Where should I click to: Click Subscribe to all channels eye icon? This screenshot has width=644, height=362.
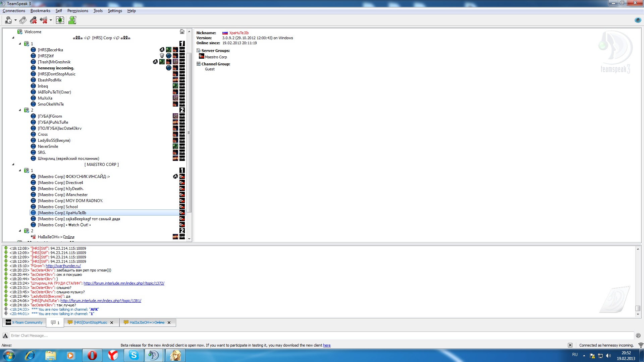coord(60,20)
